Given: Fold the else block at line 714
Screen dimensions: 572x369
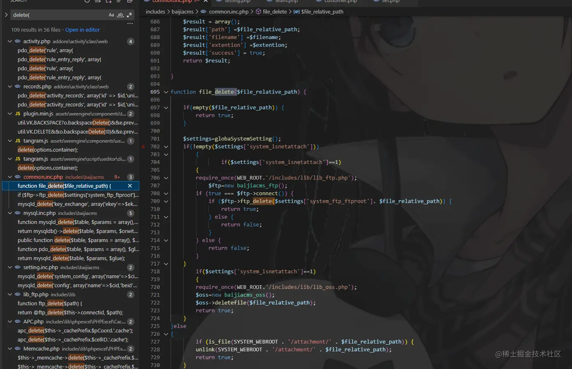Looking at the screenshot, I should point(166,240).
